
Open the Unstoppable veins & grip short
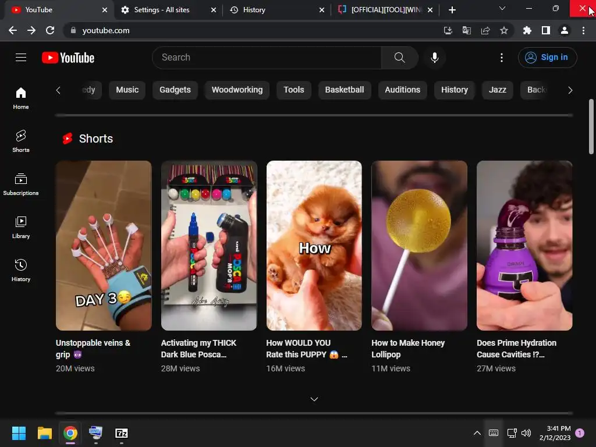coord(104,246)
